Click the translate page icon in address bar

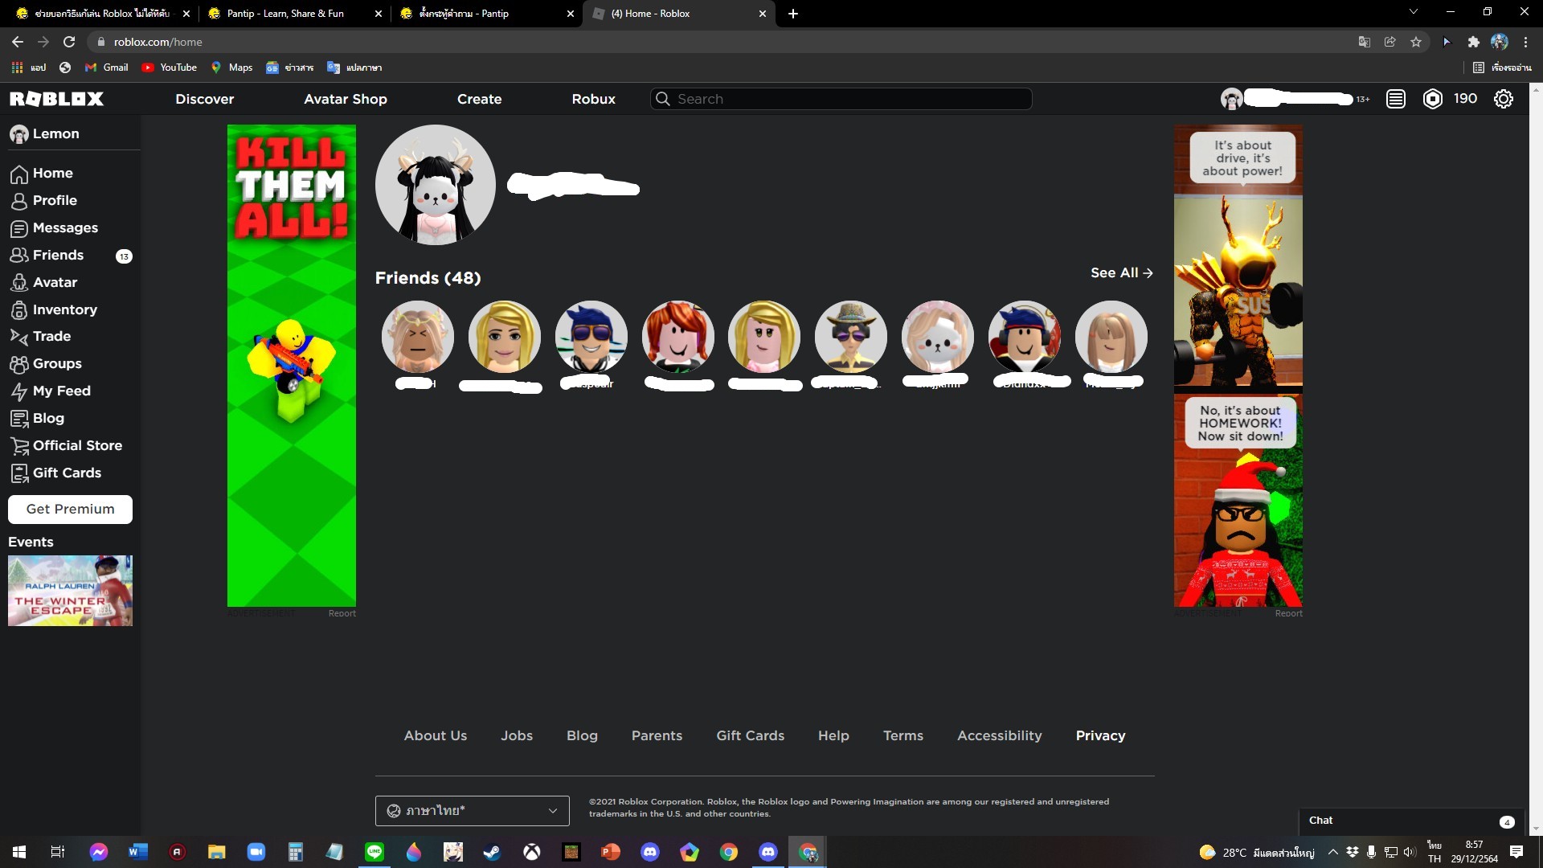pyautogui.click(x=1364, y=42)
